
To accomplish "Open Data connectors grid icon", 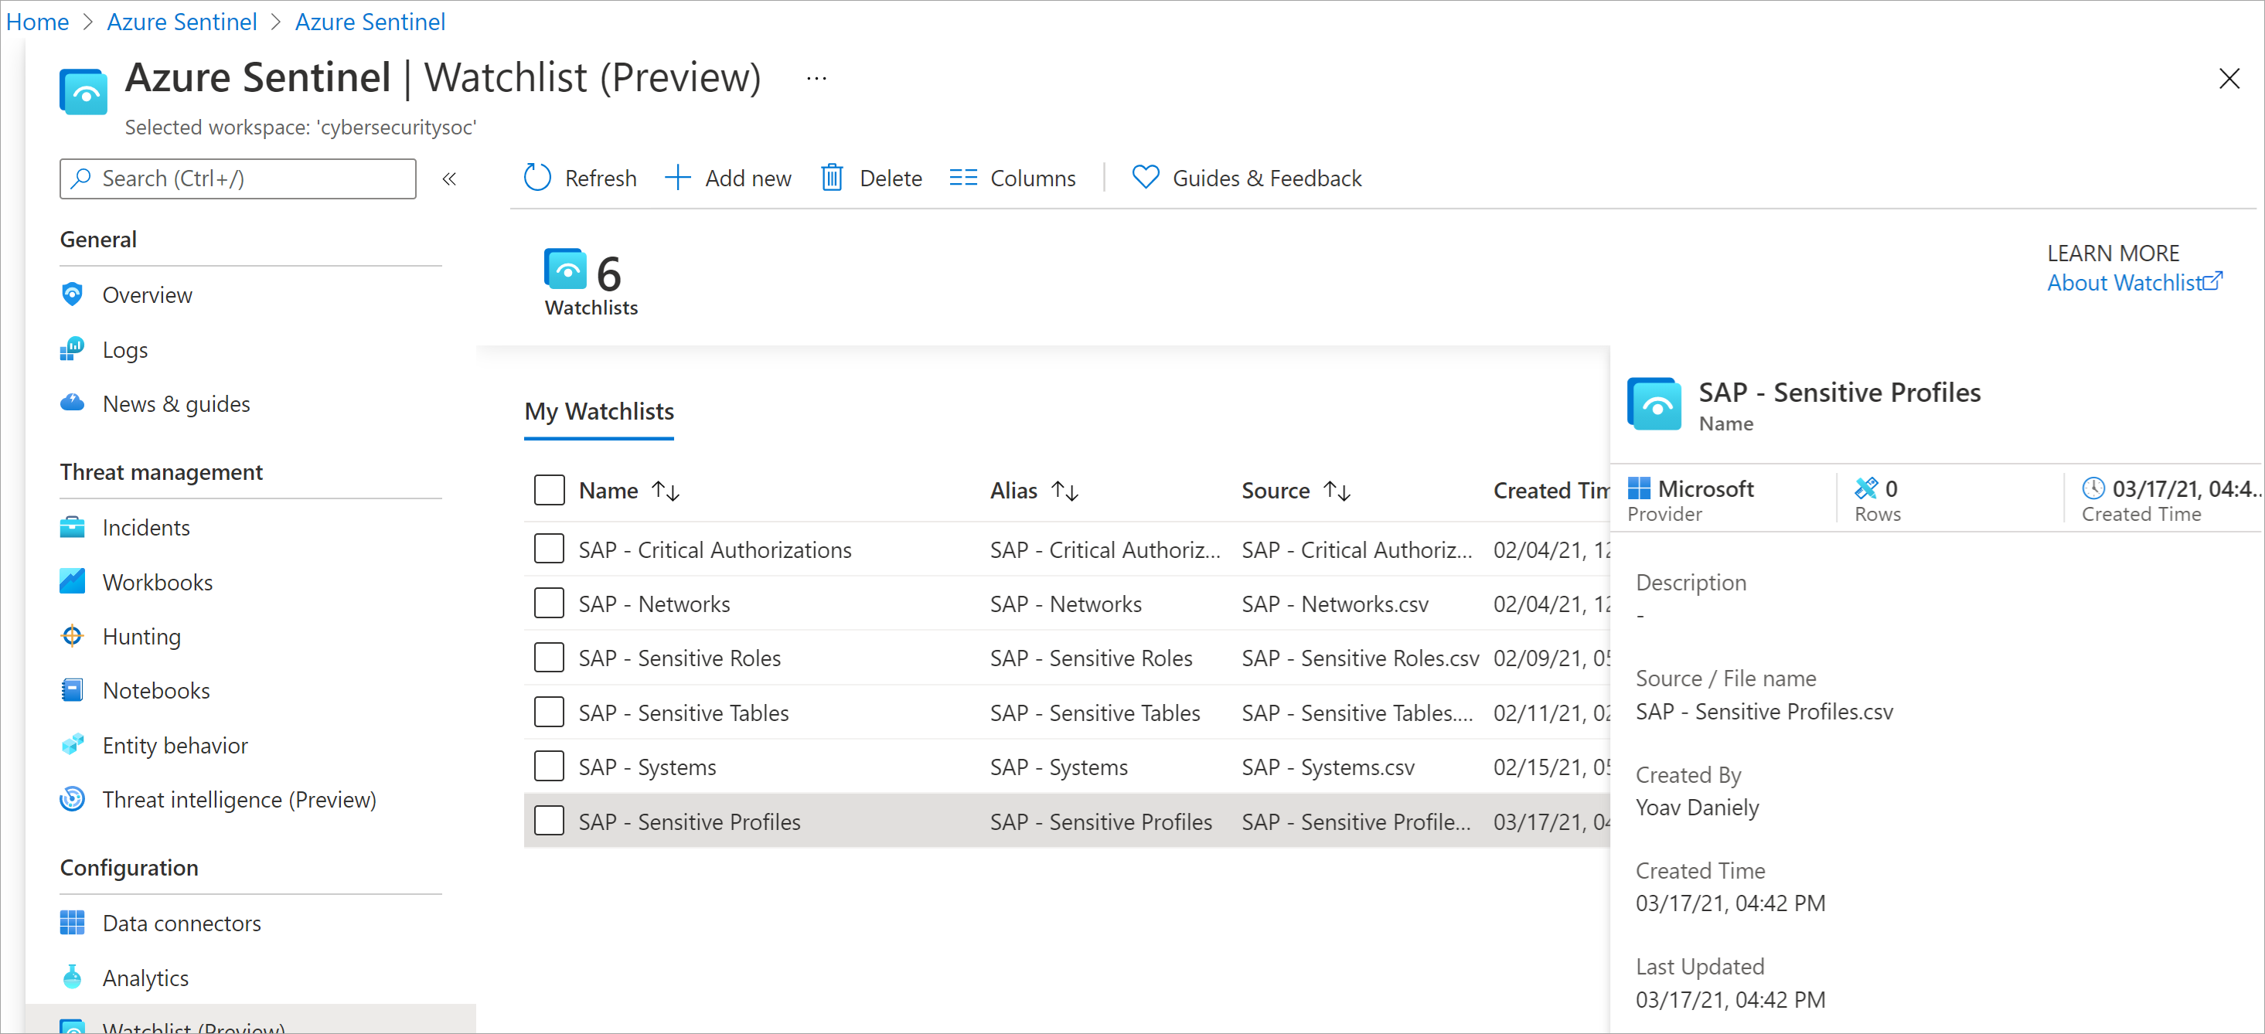I will click(72, 923).
